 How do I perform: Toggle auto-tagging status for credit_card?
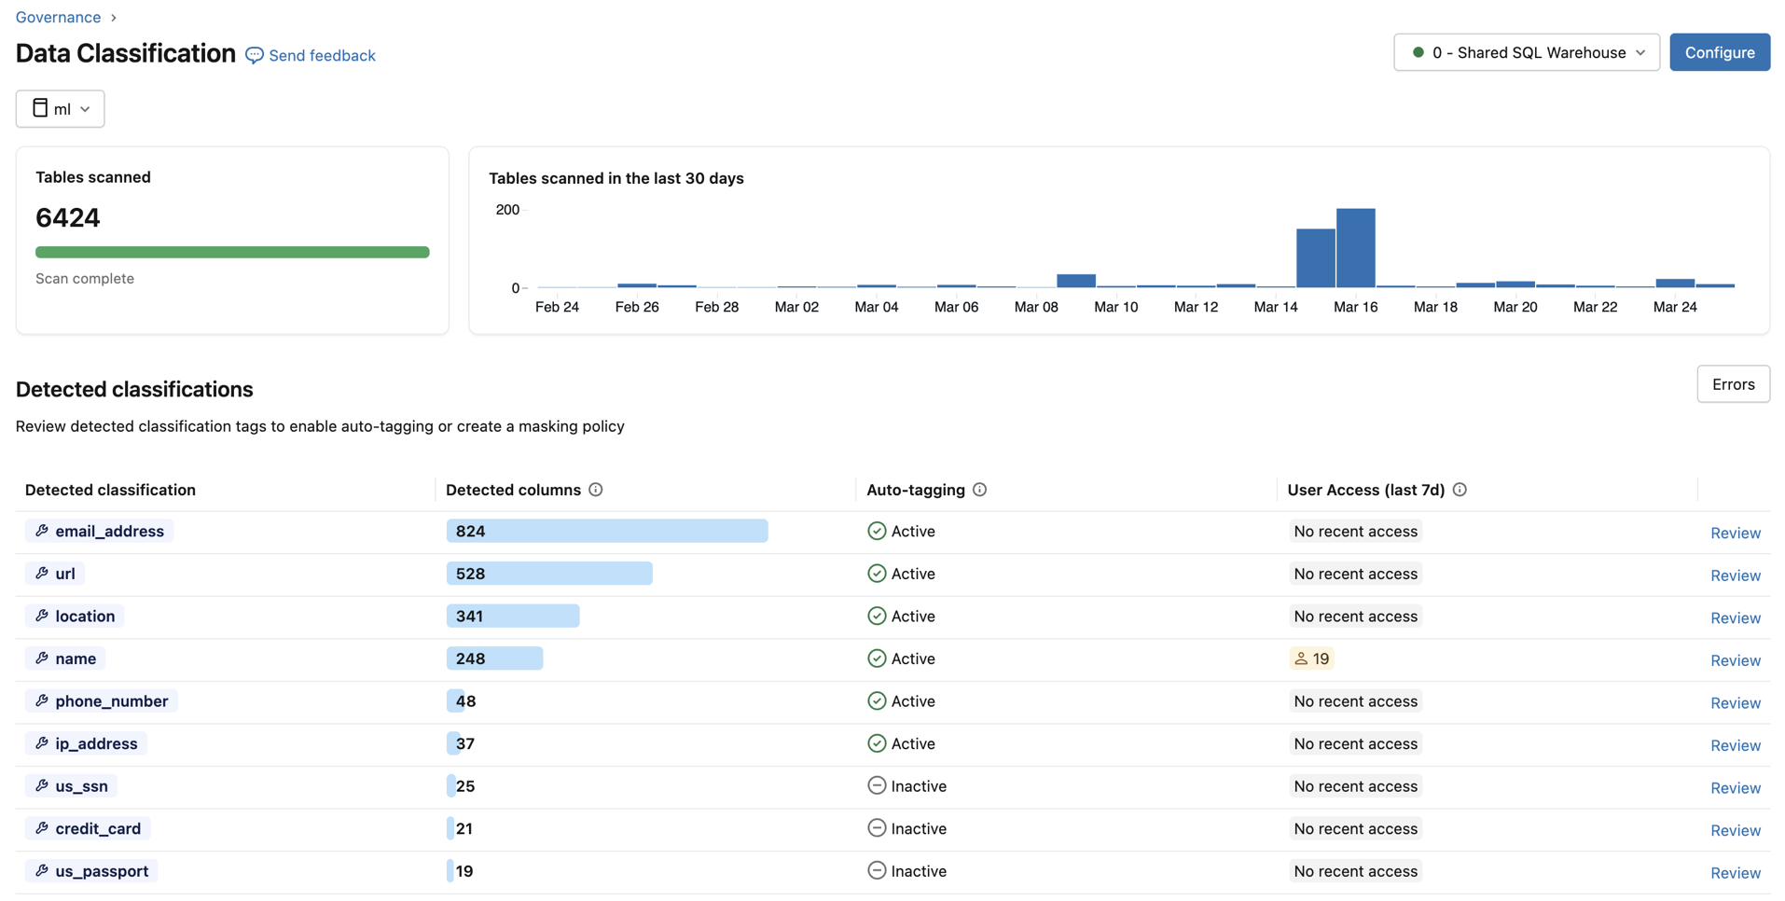point(877,828)
